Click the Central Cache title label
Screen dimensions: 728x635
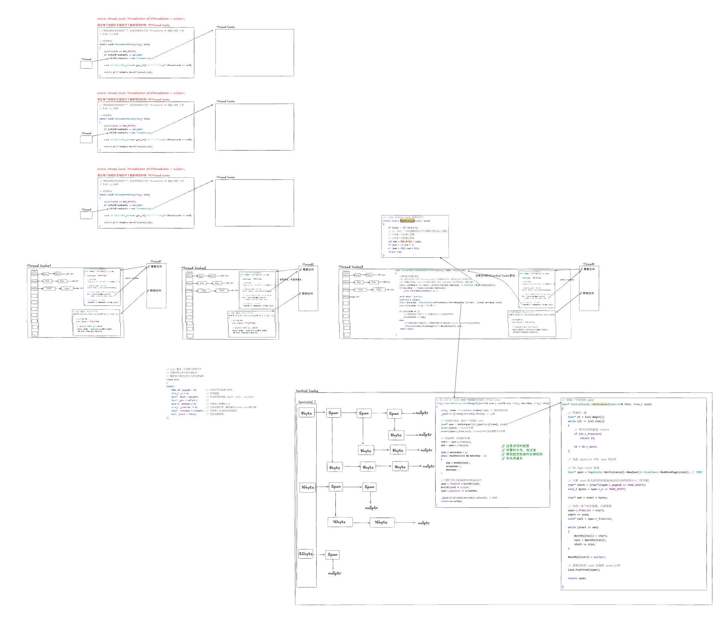click(307, 391)
